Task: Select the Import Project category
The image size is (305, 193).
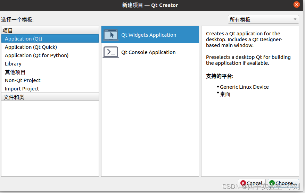Action: coord(50,89)
